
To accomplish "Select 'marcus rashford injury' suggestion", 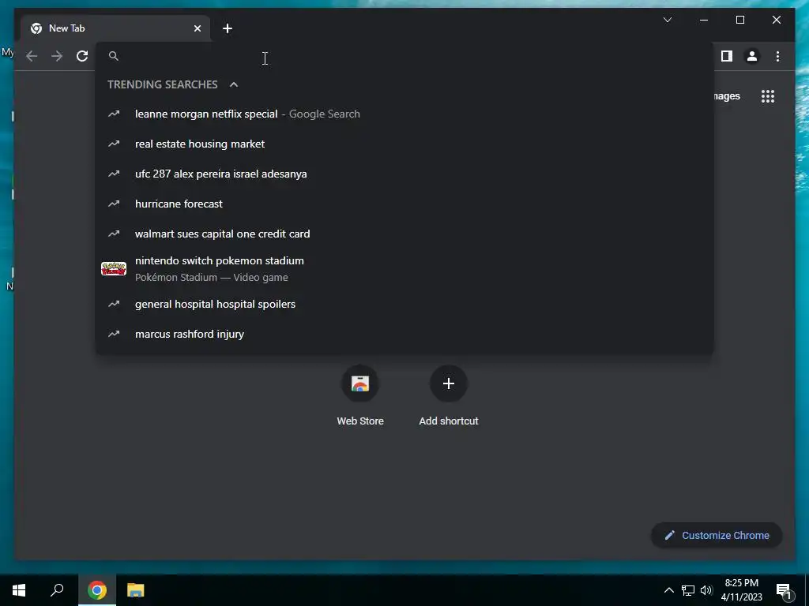I will pos(404,334).
